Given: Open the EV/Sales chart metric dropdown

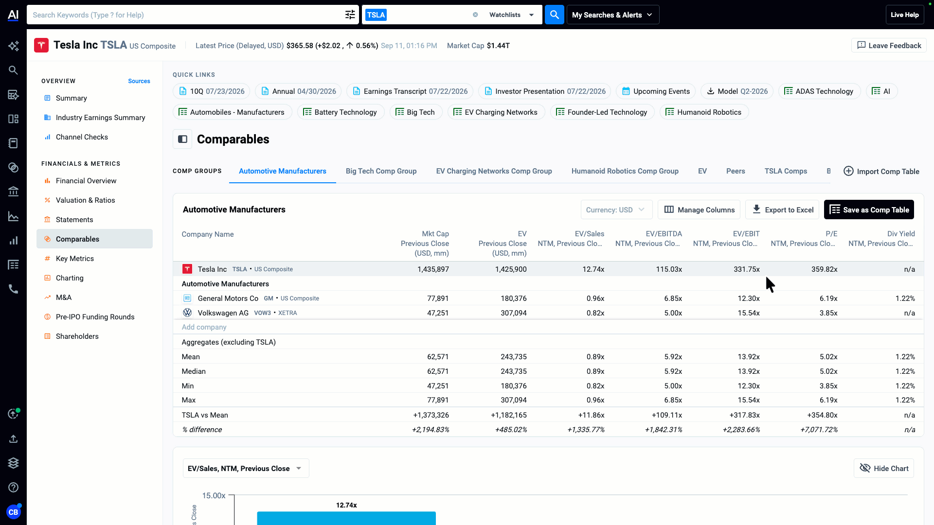Looking at the screenshot, I should click(246, 468).
